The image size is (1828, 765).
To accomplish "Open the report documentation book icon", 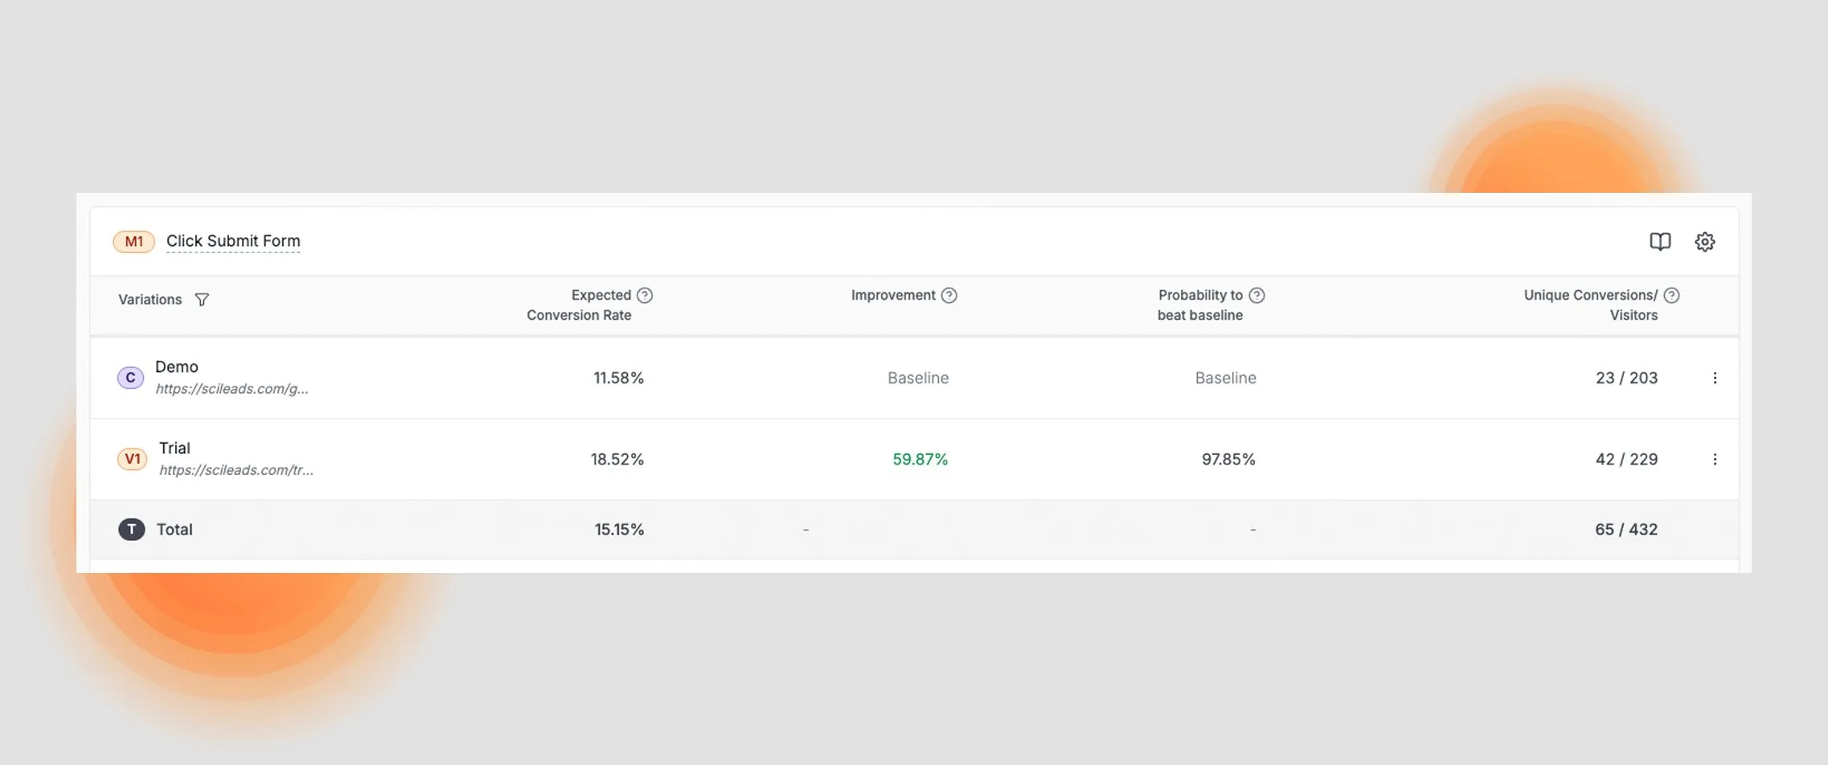I will [x=1661, y=241].
